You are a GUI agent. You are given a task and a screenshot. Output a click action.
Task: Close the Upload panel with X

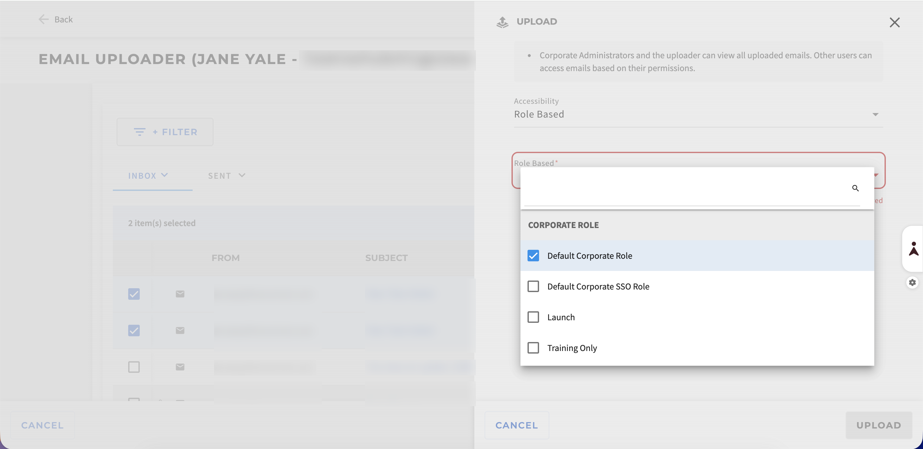coord(894,22)
